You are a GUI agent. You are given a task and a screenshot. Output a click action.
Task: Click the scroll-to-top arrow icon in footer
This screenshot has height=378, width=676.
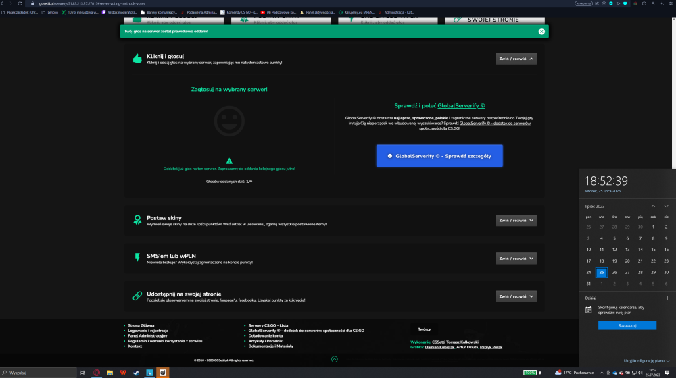click(335, 359)
